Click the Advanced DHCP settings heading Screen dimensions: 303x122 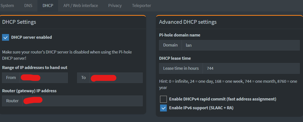[x=188, y=22]
